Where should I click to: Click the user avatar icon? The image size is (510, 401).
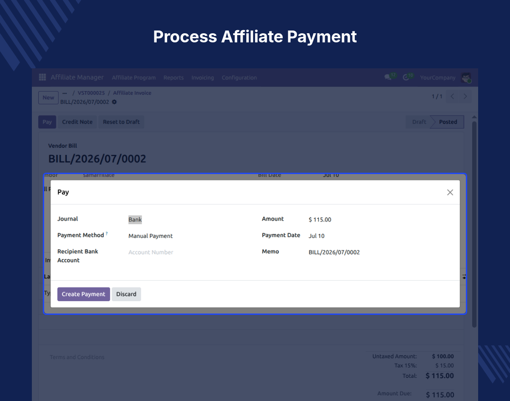tap(466, 77)
